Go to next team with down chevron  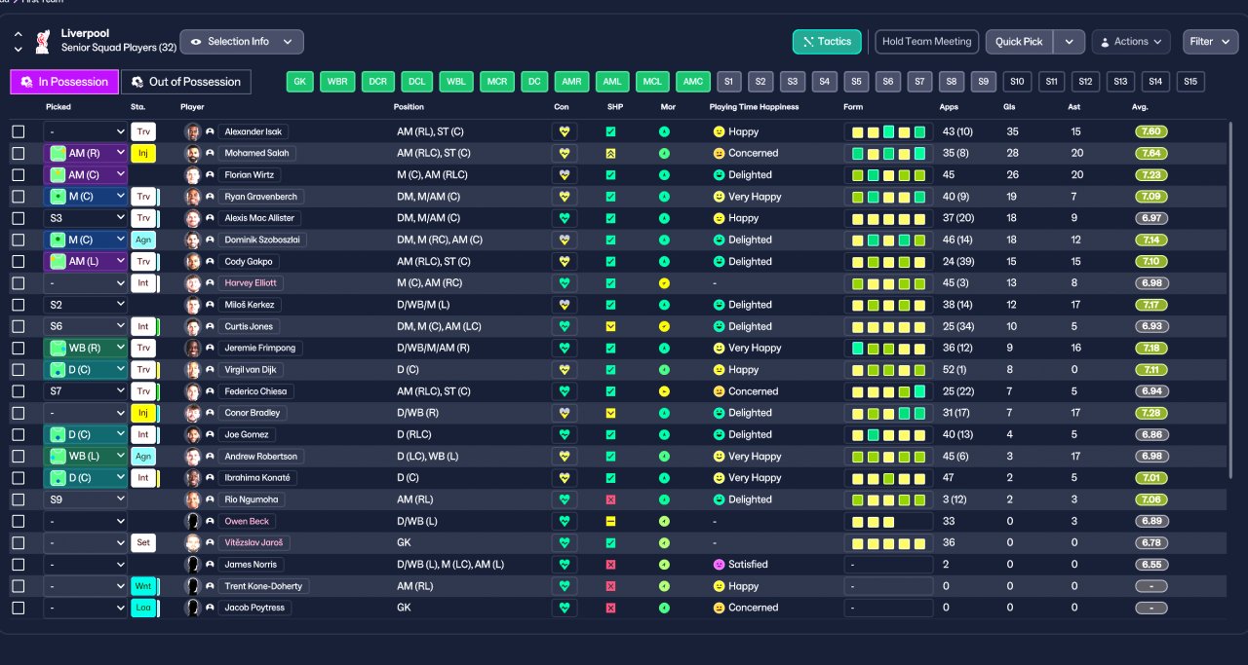pyautogui.click(x=18, y=48)
